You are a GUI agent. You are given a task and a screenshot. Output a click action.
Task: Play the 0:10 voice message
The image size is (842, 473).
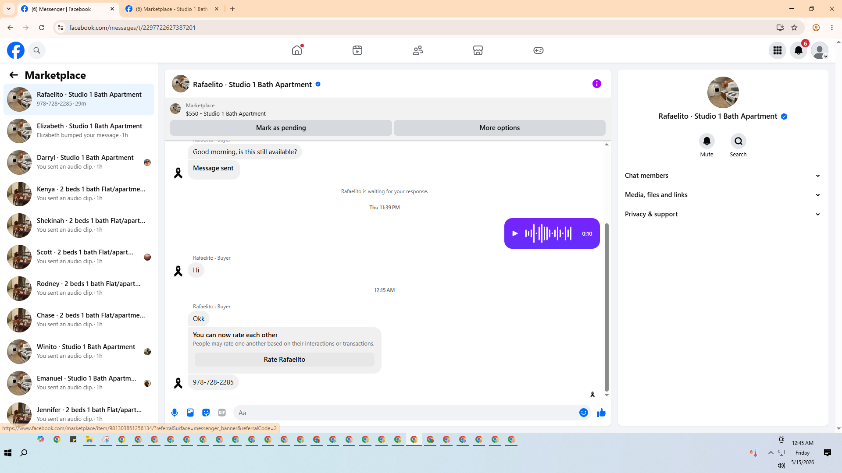coord(515,233)
